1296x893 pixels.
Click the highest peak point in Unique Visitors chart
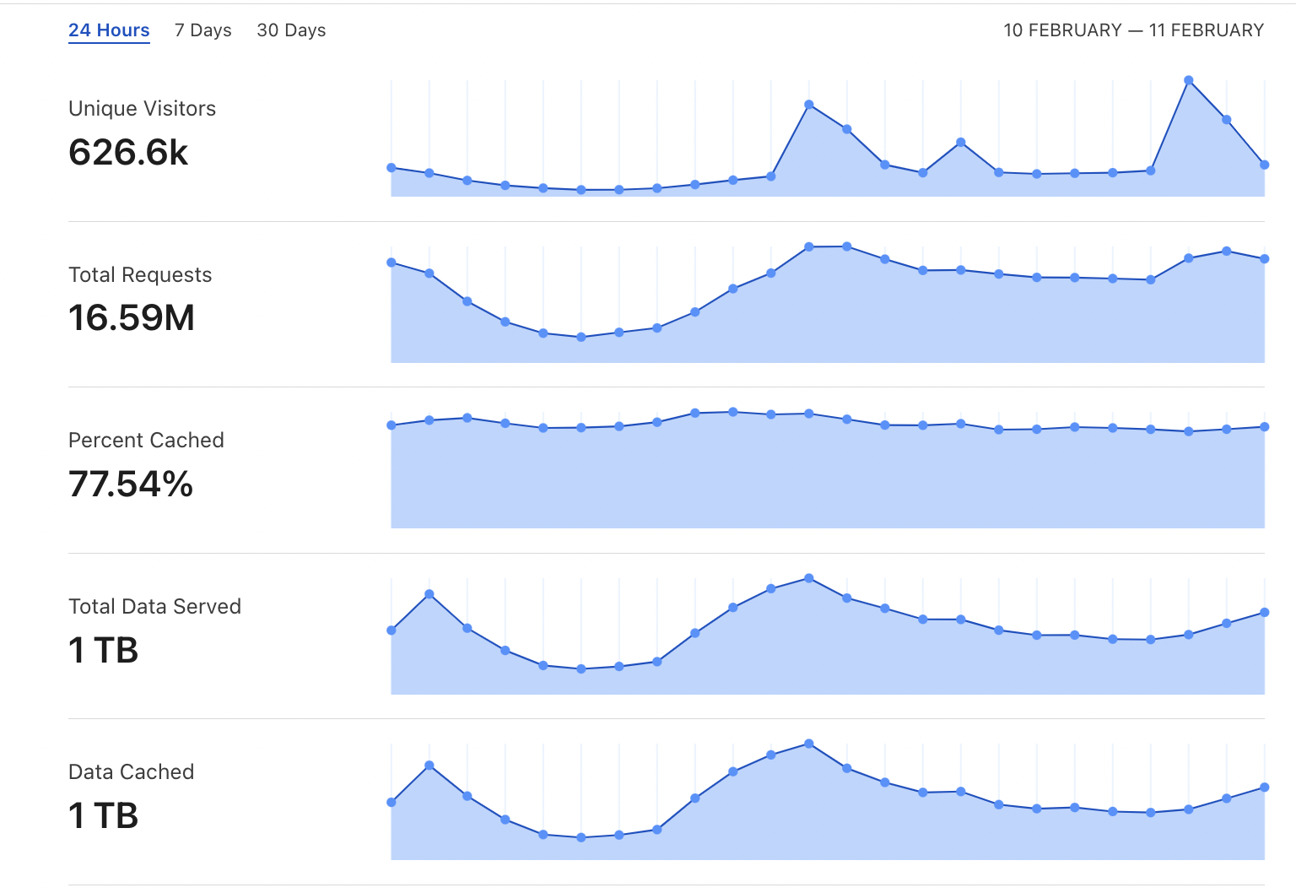click(x=1188, y=80)
